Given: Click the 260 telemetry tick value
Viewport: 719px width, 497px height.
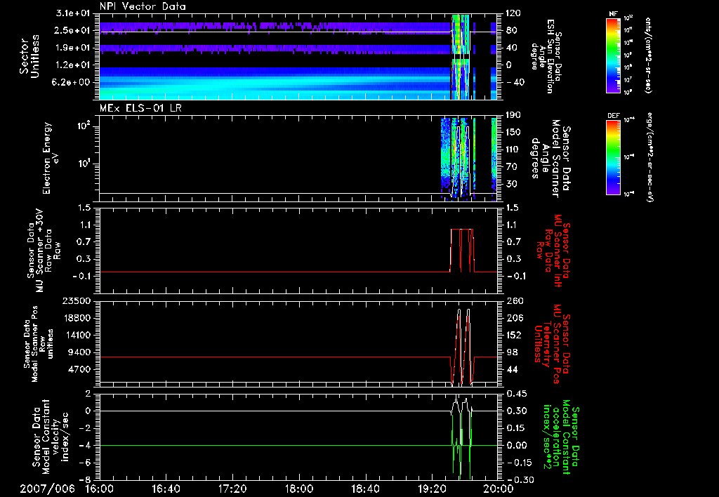Looking at the screenshot, I should click(x=513, y=301).
